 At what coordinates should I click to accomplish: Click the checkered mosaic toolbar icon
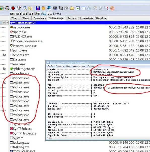point(61,8)
